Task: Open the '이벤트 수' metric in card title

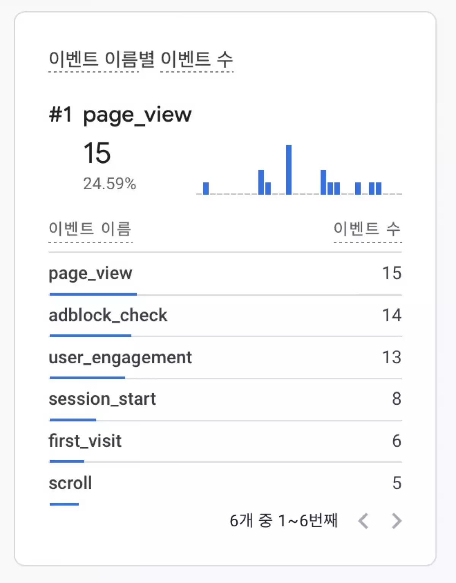Action: tap(196, 59)
